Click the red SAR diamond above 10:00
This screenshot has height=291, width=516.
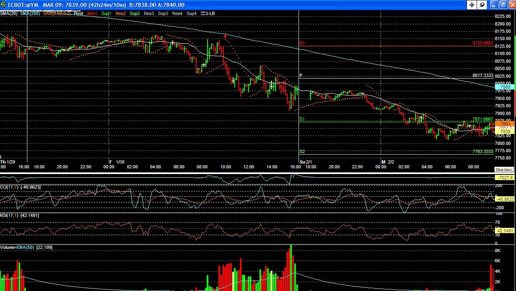point(225,36)
